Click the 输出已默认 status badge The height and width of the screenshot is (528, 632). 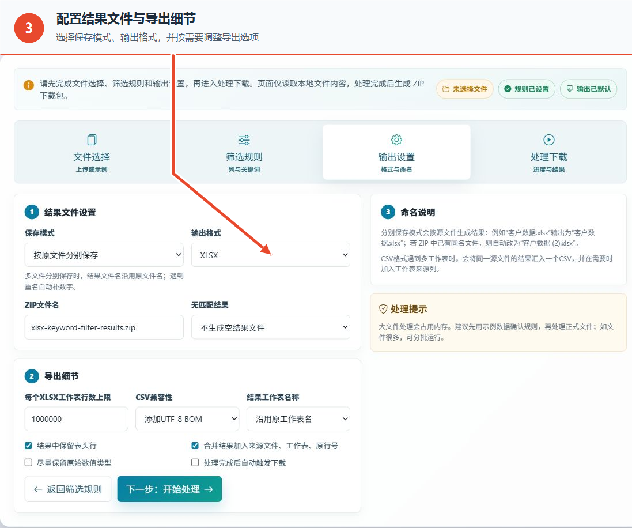point(588,89)
